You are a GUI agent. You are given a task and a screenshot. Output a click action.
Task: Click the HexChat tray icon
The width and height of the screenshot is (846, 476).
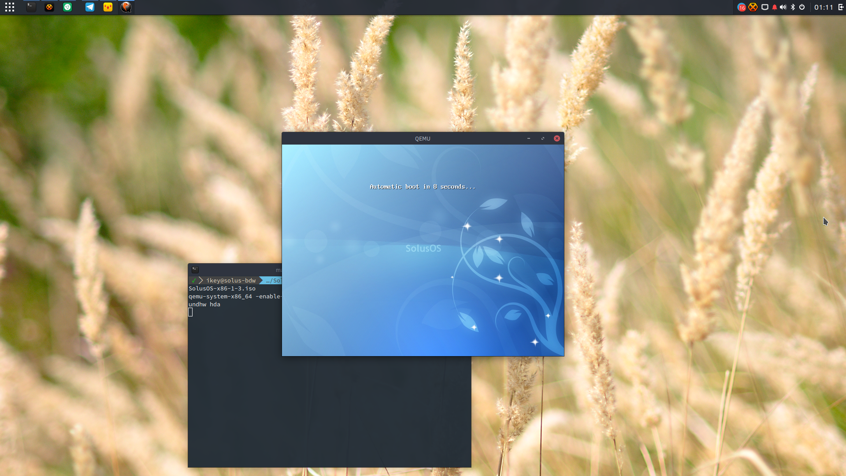tap(753, 7)
